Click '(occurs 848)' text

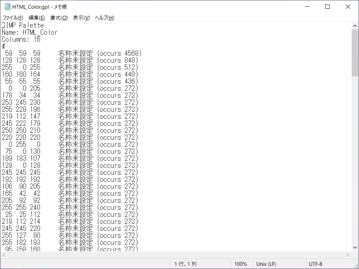tap(118, 60)
